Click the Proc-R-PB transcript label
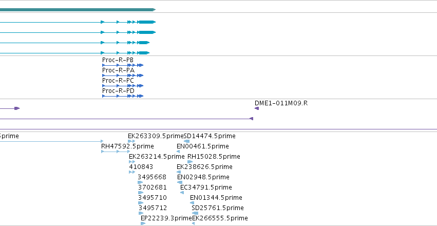437x226 pixels. 118,60
